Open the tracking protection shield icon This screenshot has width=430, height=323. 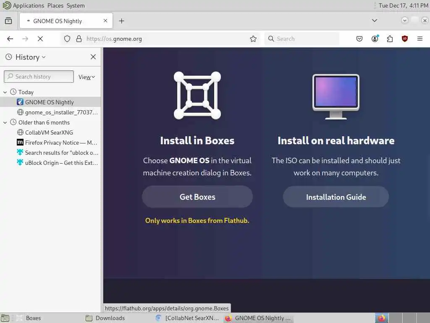(67, 39)
